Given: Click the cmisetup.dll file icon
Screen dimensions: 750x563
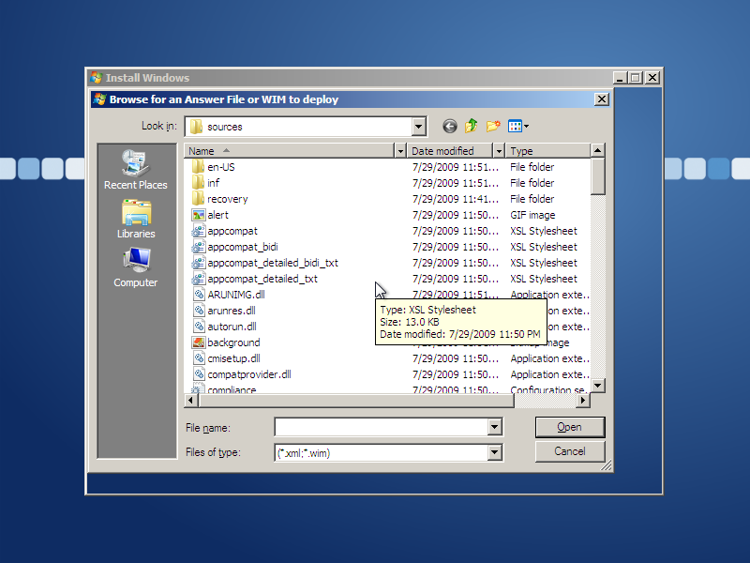Looking at the screenshot, I should [x=199, y=358].
